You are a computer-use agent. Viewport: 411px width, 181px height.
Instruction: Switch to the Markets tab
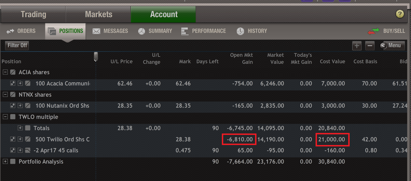[x=99, y=14]
